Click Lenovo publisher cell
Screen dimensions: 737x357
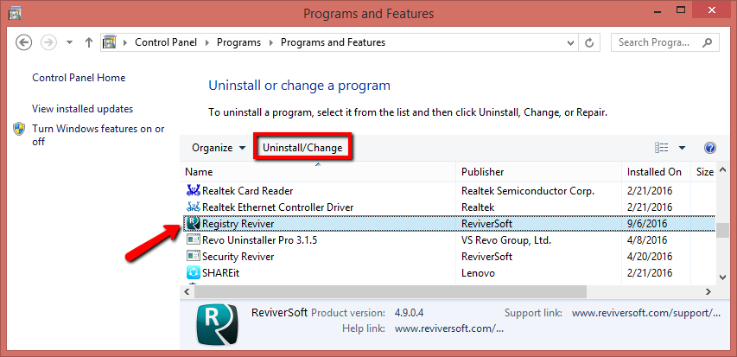point(478,273)
